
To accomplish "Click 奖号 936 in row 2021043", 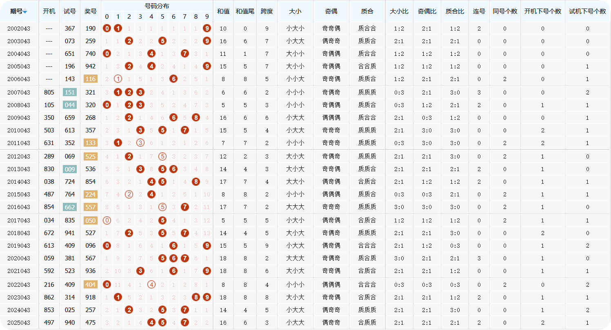I will 91,271.
